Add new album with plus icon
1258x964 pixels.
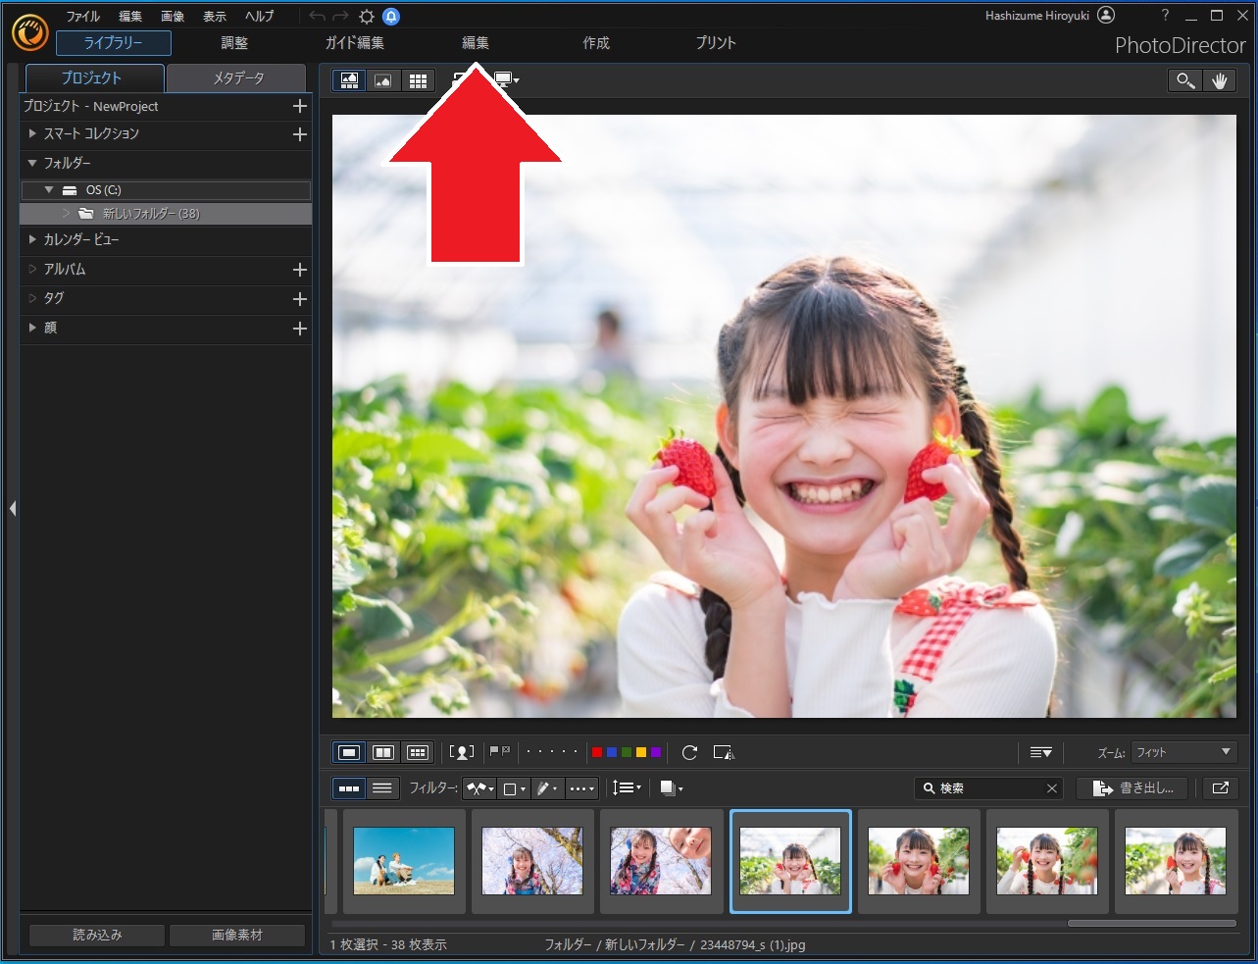[x=300, y=270]
